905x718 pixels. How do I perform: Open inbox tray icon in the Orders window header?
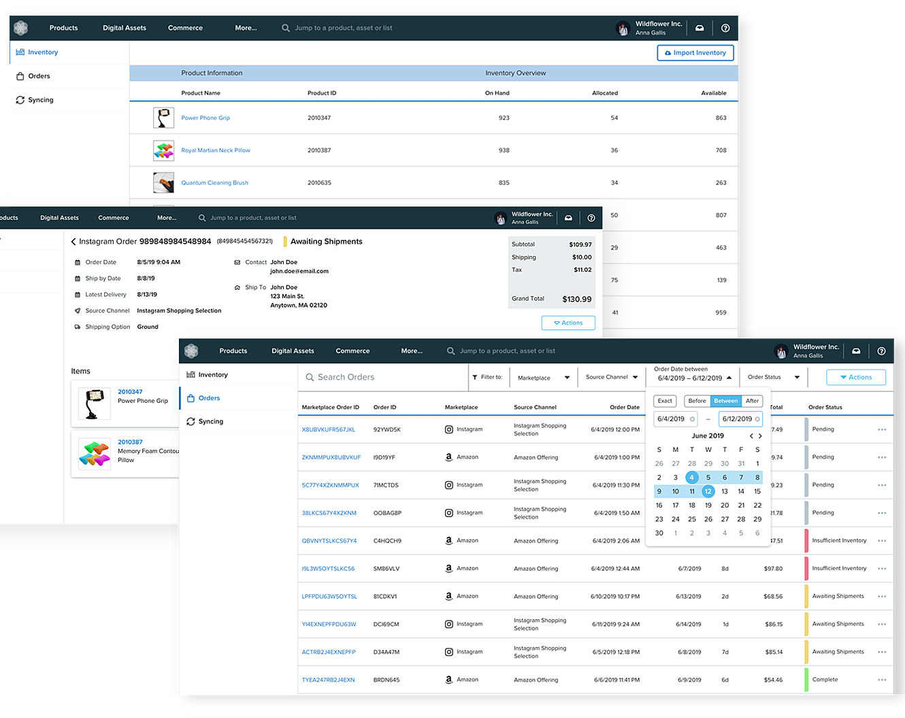(x=856, y=351)
